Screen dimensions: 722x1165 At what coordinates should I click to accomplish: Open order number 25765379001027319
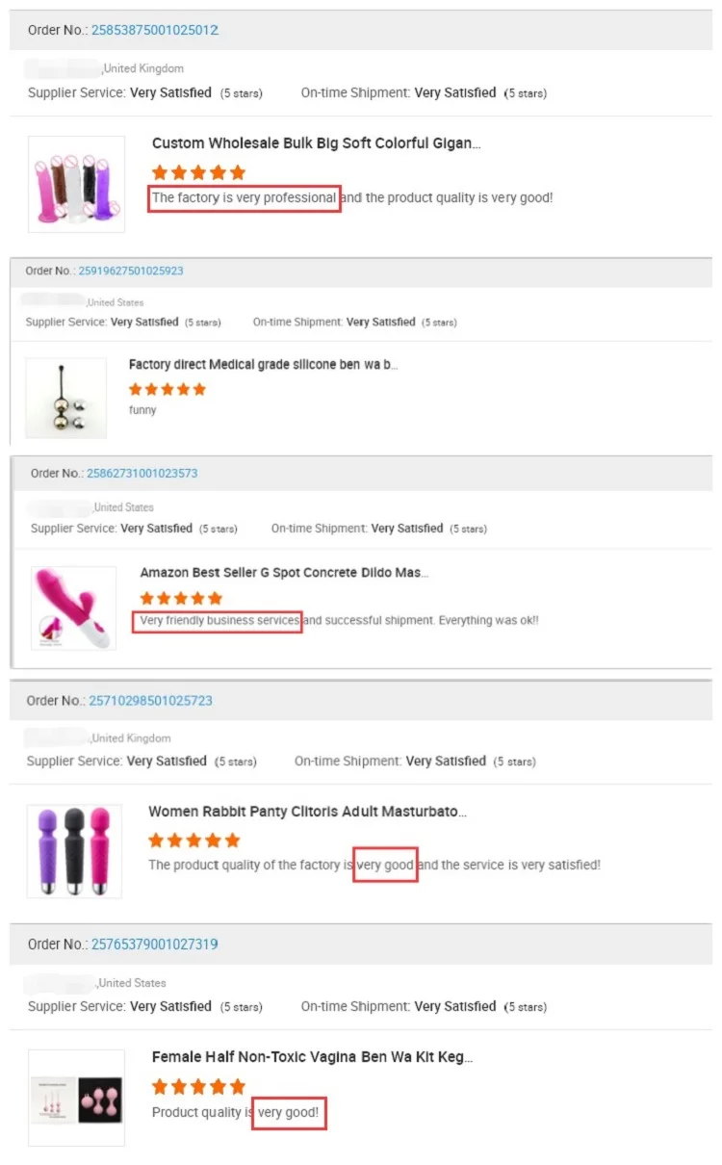pos(154,945)
